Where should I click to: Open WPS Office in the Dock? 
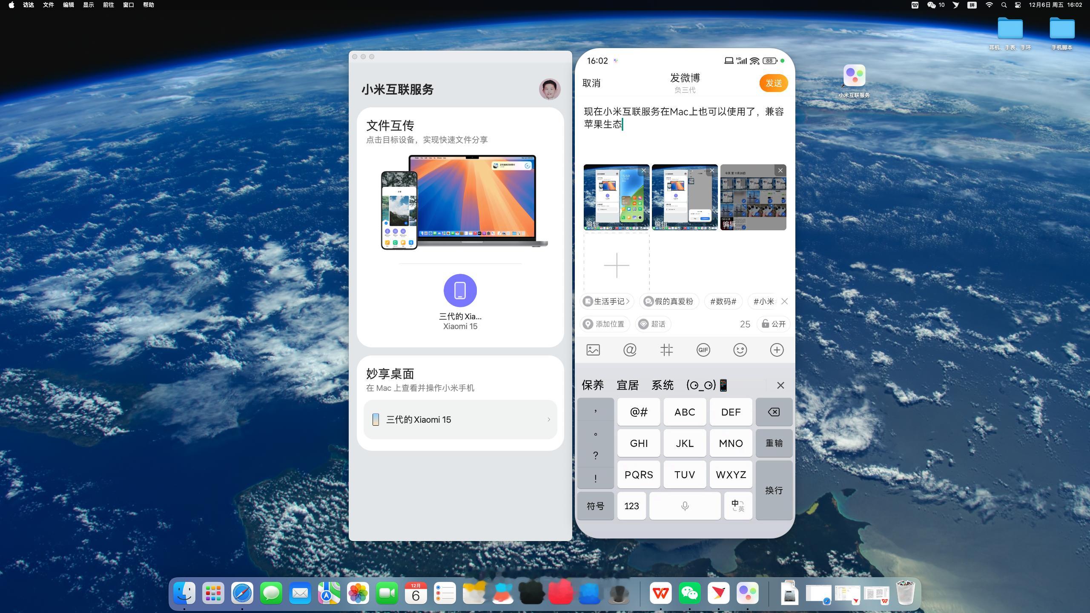[661, 593]
